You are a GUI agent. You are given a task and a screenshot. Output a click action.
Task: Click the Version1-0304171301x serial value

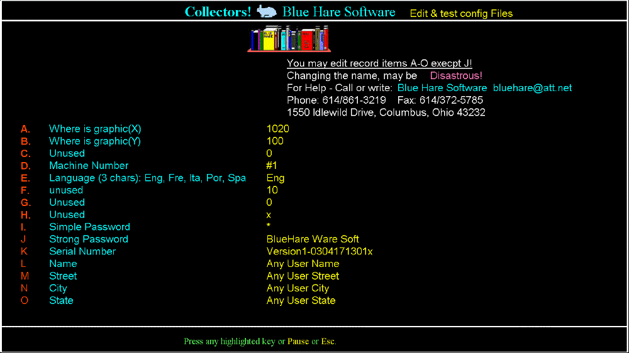pyautogui.click(x=320, y=252)
